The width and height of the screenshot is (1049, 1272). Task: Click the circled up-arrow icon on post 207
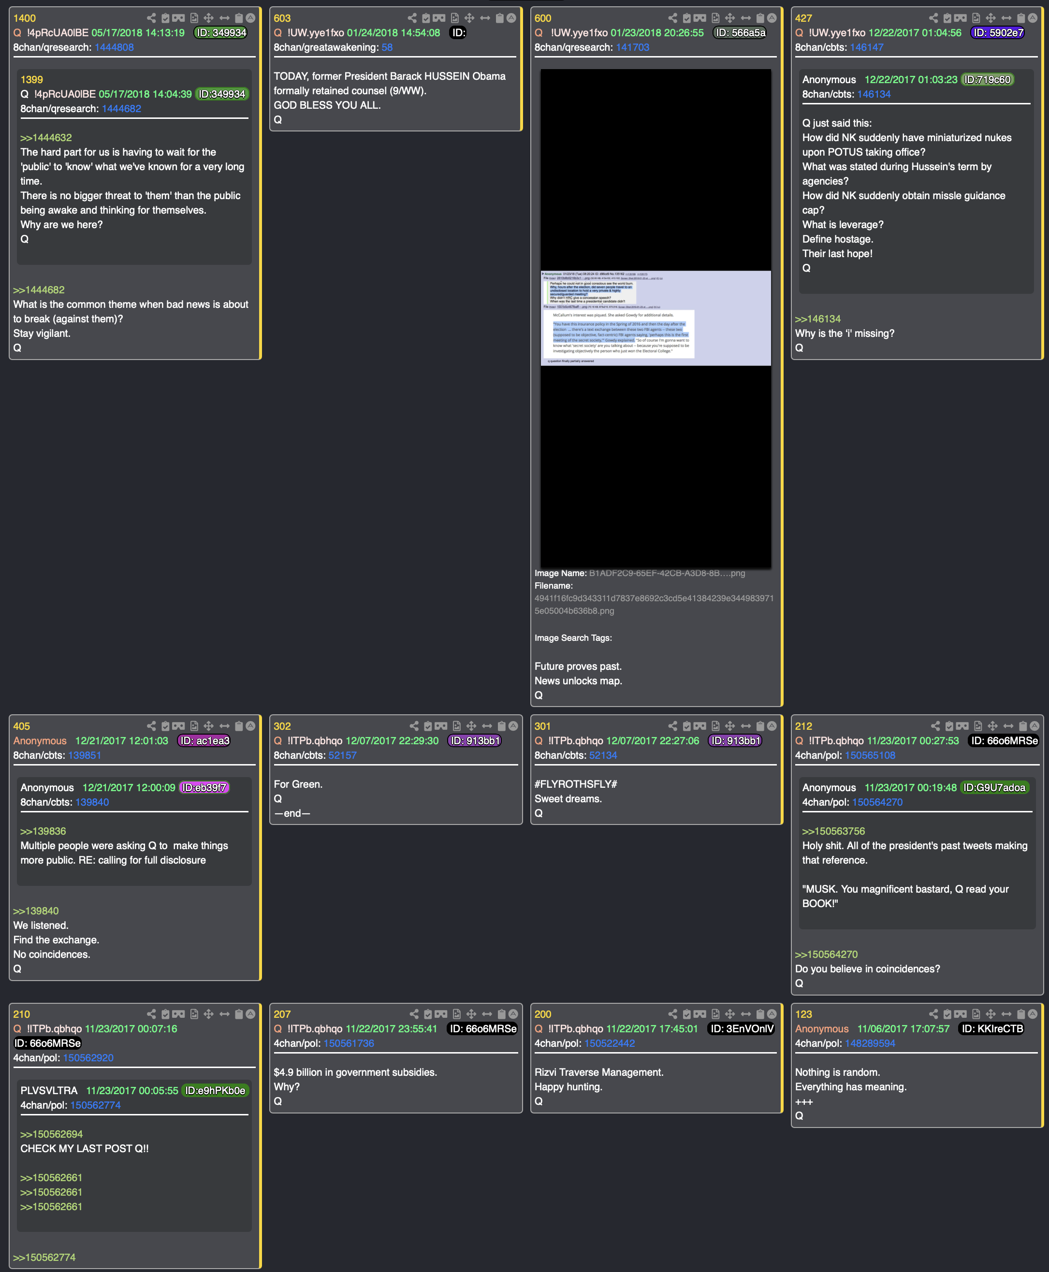[513, 1014]
